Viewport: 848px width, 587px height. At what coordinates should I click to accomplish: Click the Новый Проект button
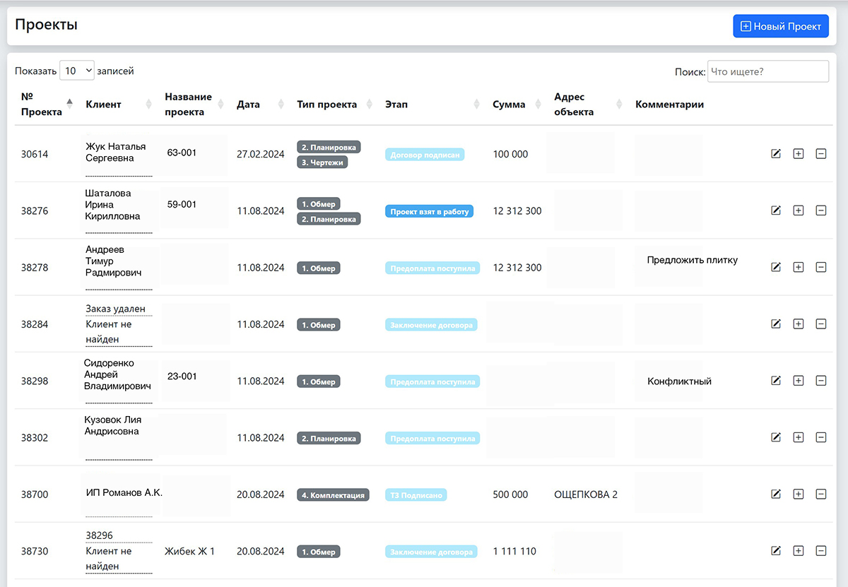(780, 26)
